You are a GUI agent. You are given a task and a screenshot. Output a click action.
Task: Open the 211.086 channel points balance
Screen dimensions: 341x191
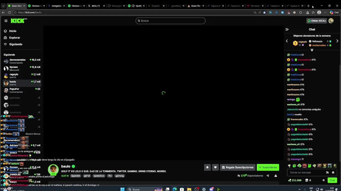[x=295, y=180]
